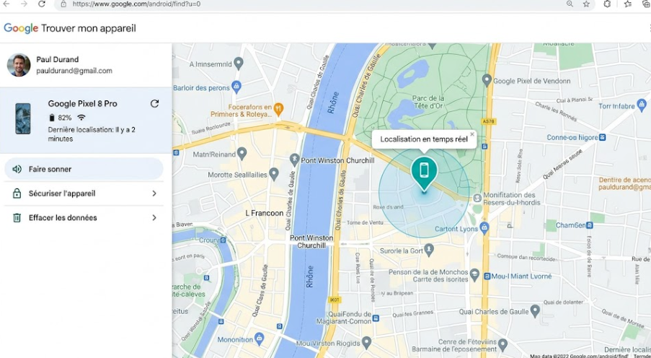Bookmark this page with the star icon
Viewport: 651px width, 358px height.
pos(586,4)
